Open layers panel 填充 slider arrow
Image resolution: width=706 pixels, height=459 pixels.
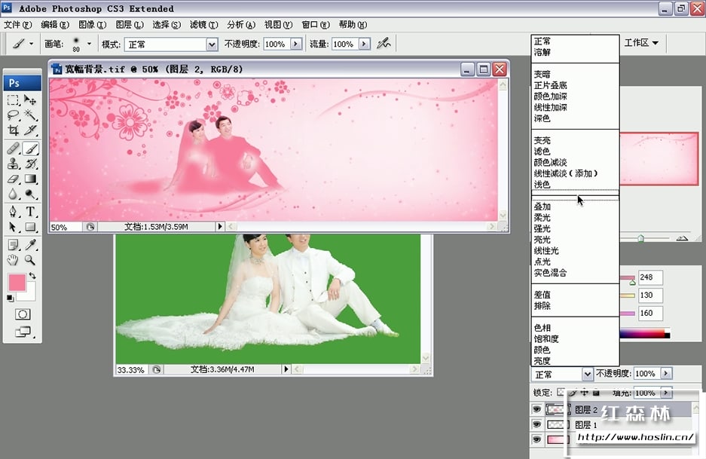click(666, 393)
